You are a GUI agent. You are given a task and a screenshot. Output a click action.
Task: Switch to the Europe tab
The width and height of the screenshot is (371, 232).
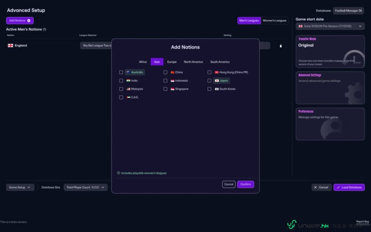(172, 61)
